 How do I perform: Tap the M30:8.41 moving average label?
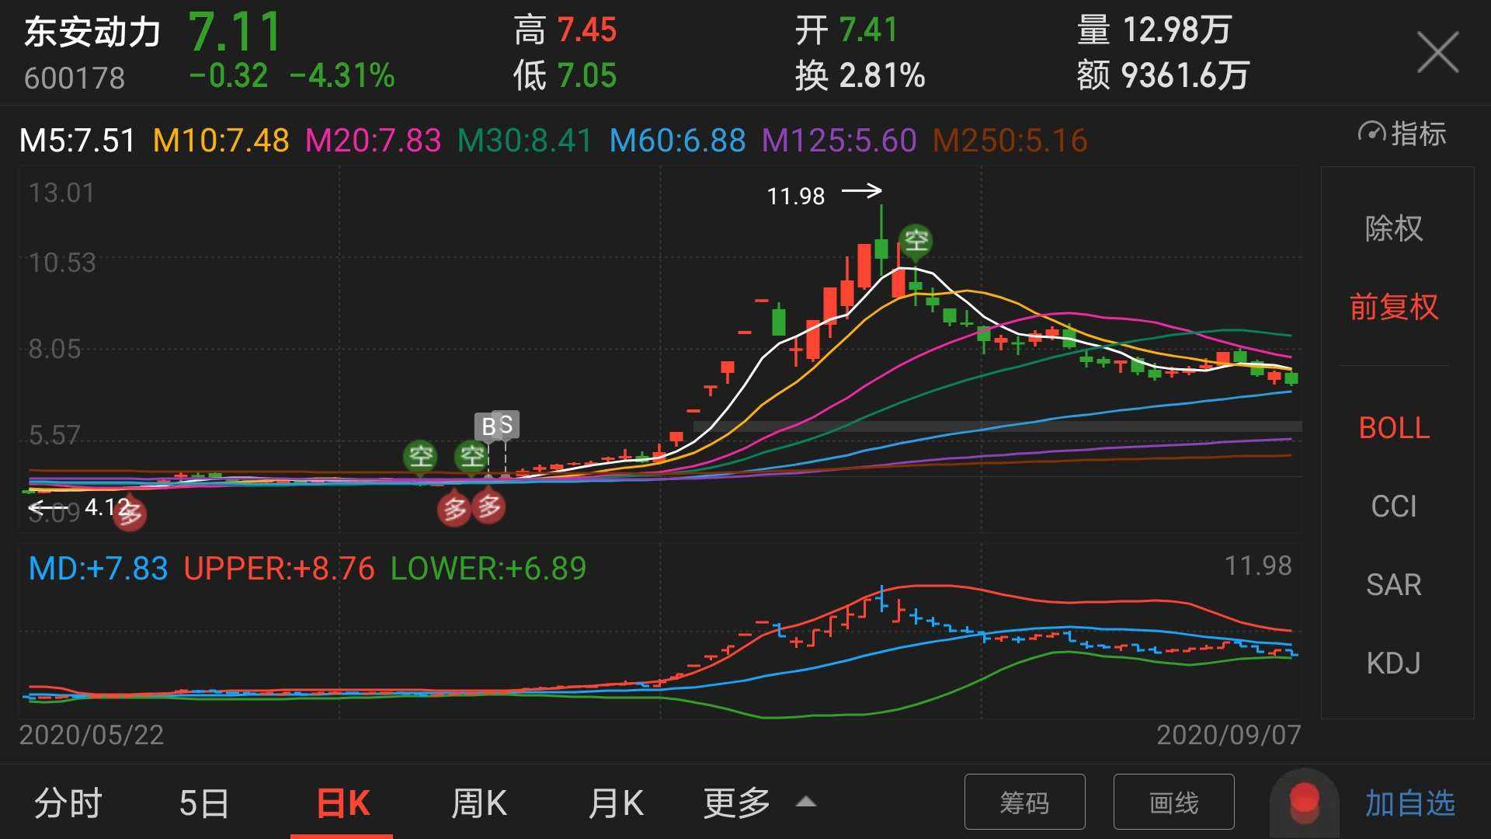pyautogui.click(x=525, y=141)
